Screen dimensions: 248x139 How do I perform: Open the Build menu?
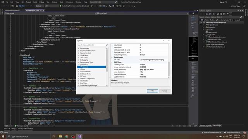click(x=35, y=2)
